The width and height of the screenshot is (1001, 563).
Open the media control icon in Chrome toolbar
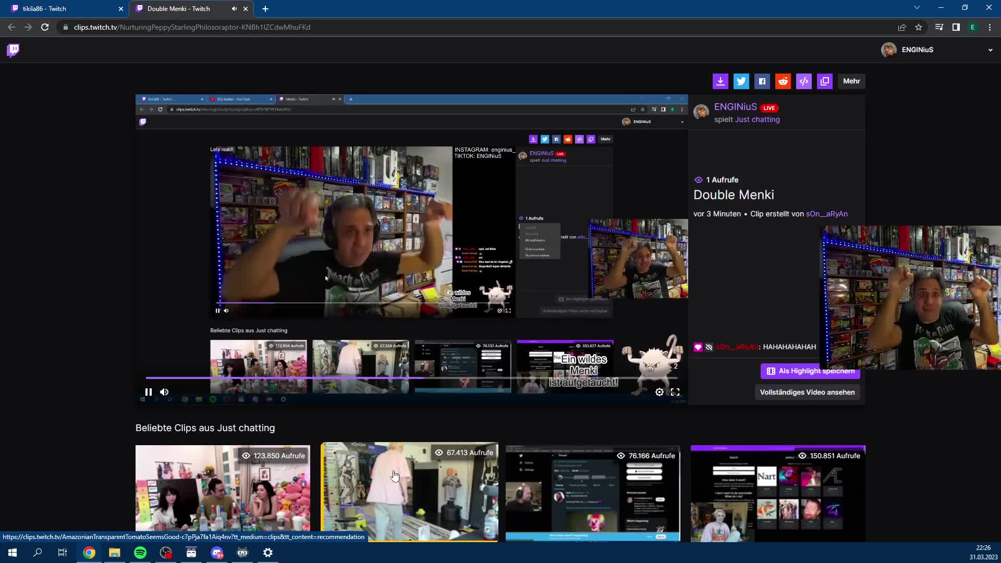pos(939,27)
